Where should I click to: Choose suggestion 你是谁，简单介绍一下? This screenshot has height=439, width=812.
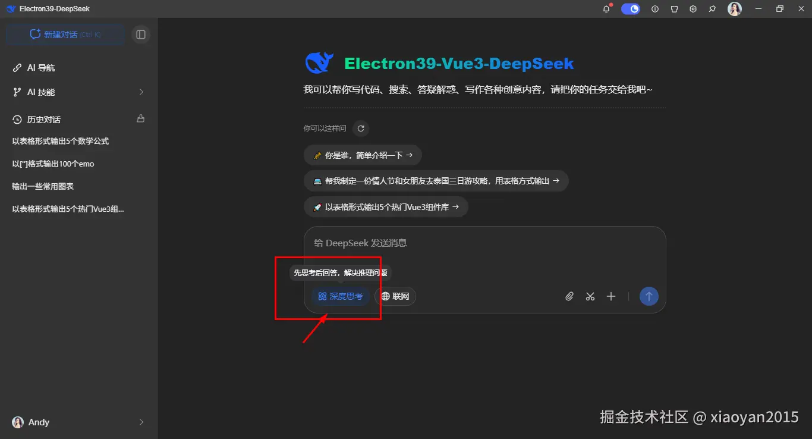coord(363,155)
